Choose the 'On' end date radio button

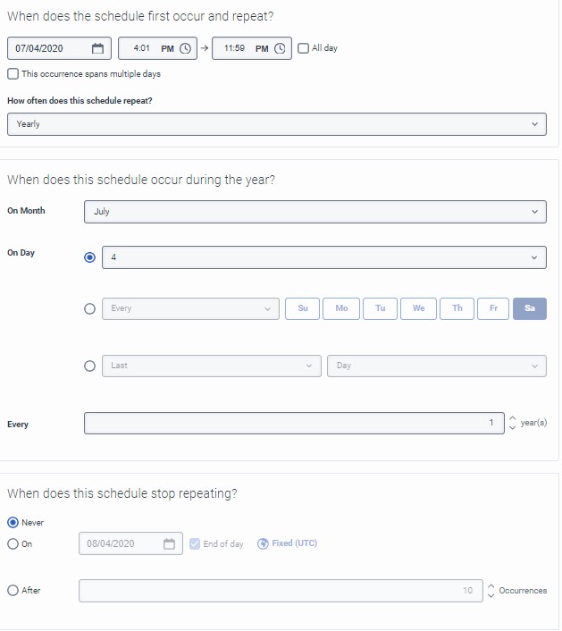tap(13, 543)
